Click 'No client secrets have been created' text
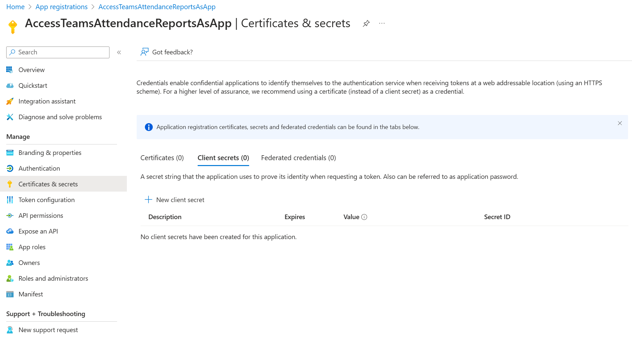632x338 pixels. [219, 237]
